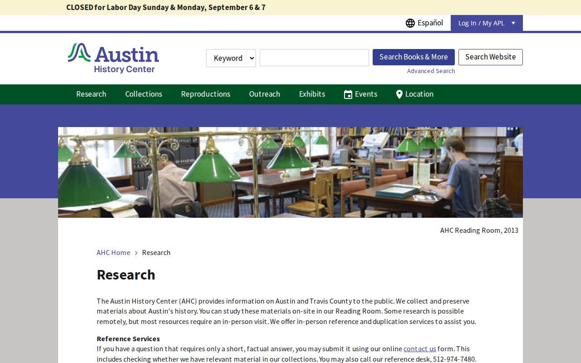Open the Advanced Search link

click(x=431, y=71)
